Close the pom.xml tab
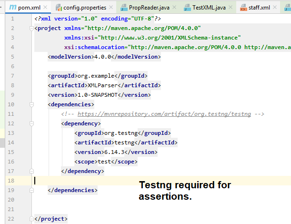The image size is (291, 224). [44, 8]
